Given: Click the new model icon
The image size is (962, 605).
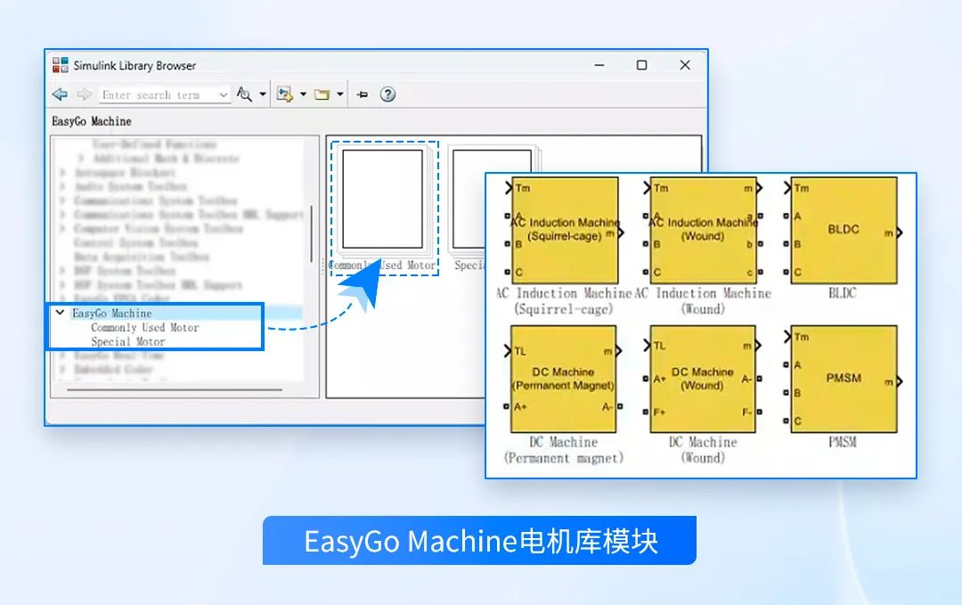Looking at the screenshot, I should 285,94.
